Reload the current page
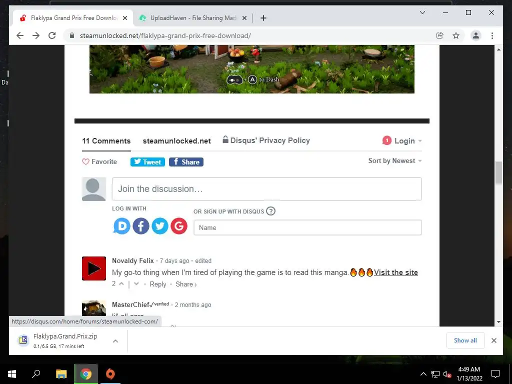The height and width of the screenshot is (384, 512). (x=52, y=35)
